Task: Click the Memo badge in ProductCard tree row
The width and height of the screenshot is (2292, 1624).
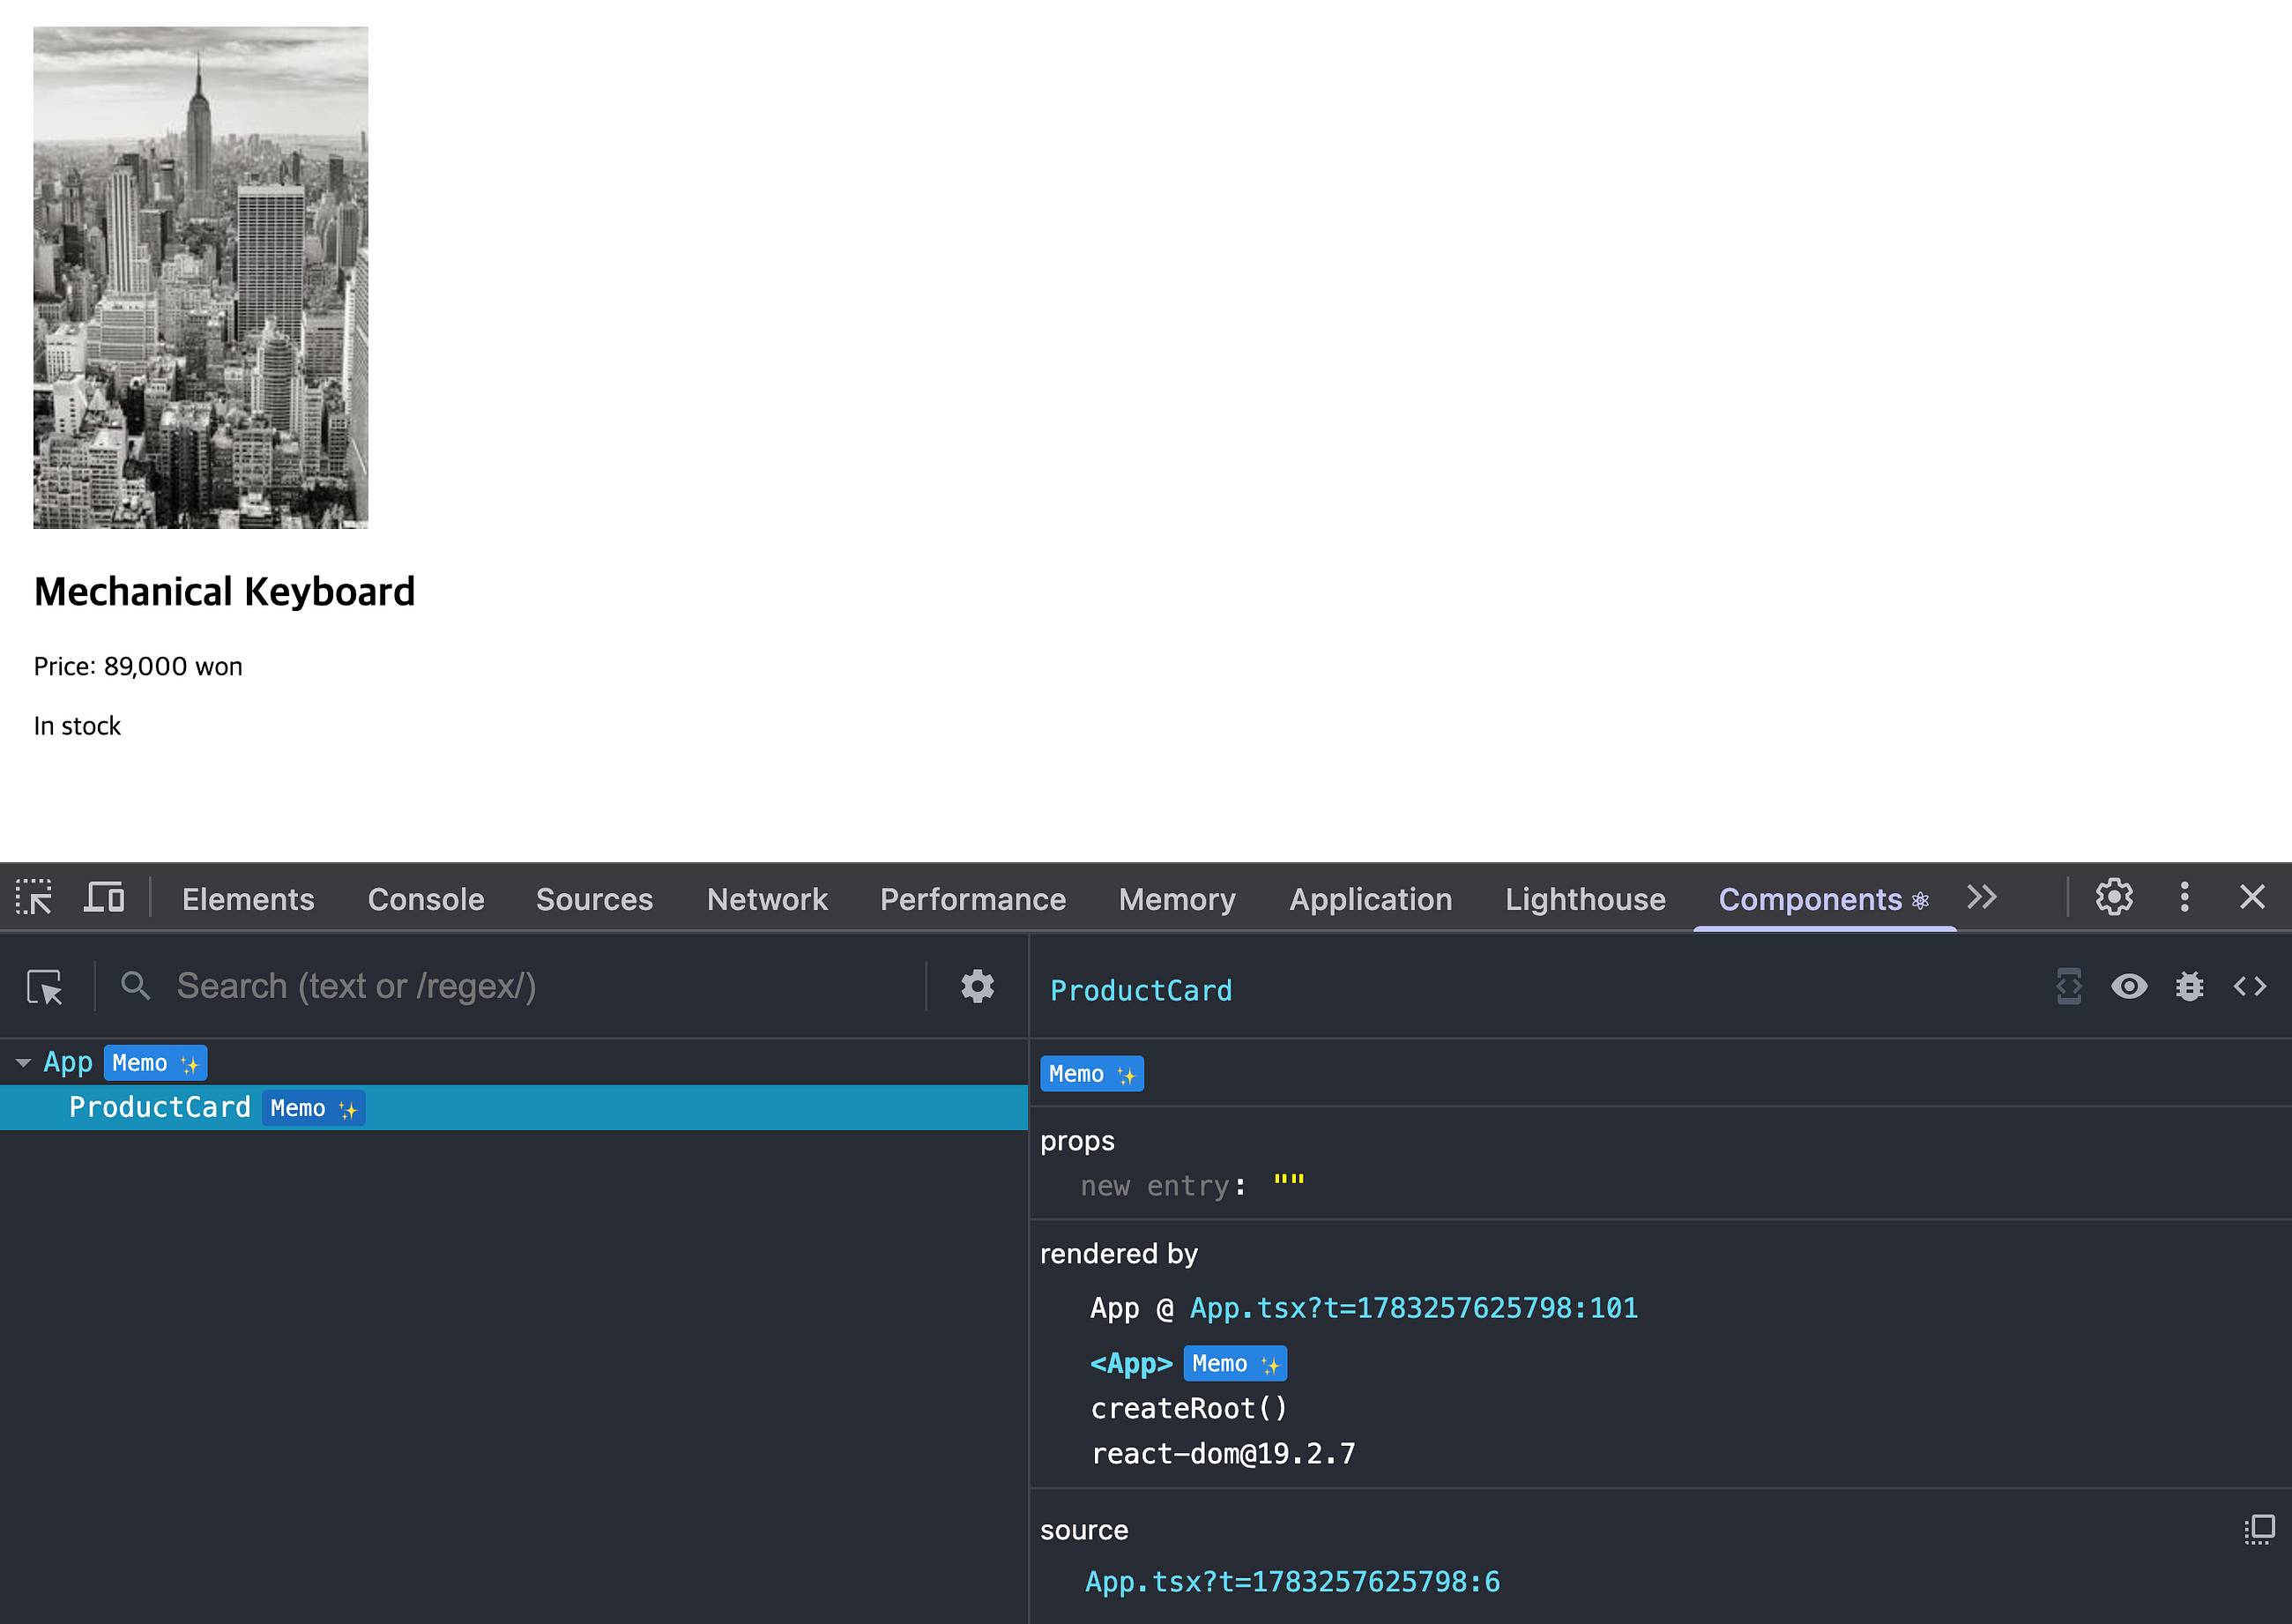Action: pos(313,1108)
